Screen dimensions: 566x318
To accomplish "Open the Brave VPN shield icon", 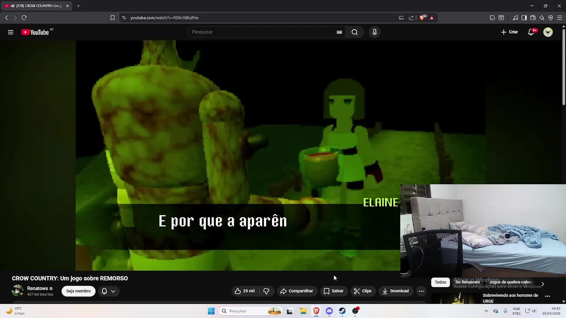I will tap(551, 18).
